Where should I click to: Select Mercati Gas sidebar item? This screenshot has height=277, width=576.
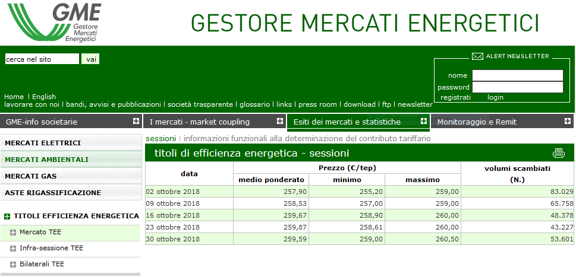[x=71, y=176]
